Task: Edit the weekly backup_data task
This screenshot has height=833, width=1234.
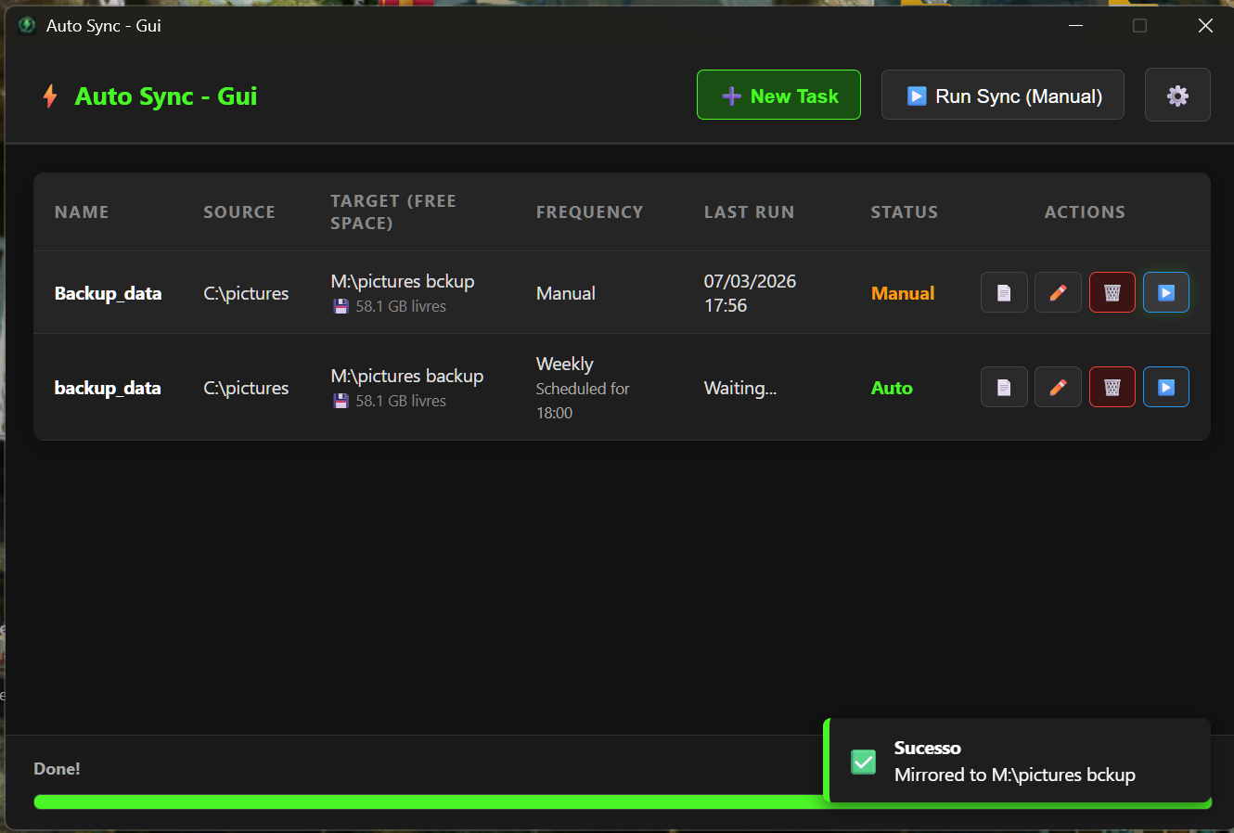Action: (1058, 388)
